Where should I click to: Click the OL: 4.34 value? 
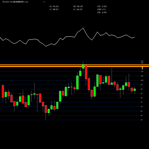click(102, 13)
